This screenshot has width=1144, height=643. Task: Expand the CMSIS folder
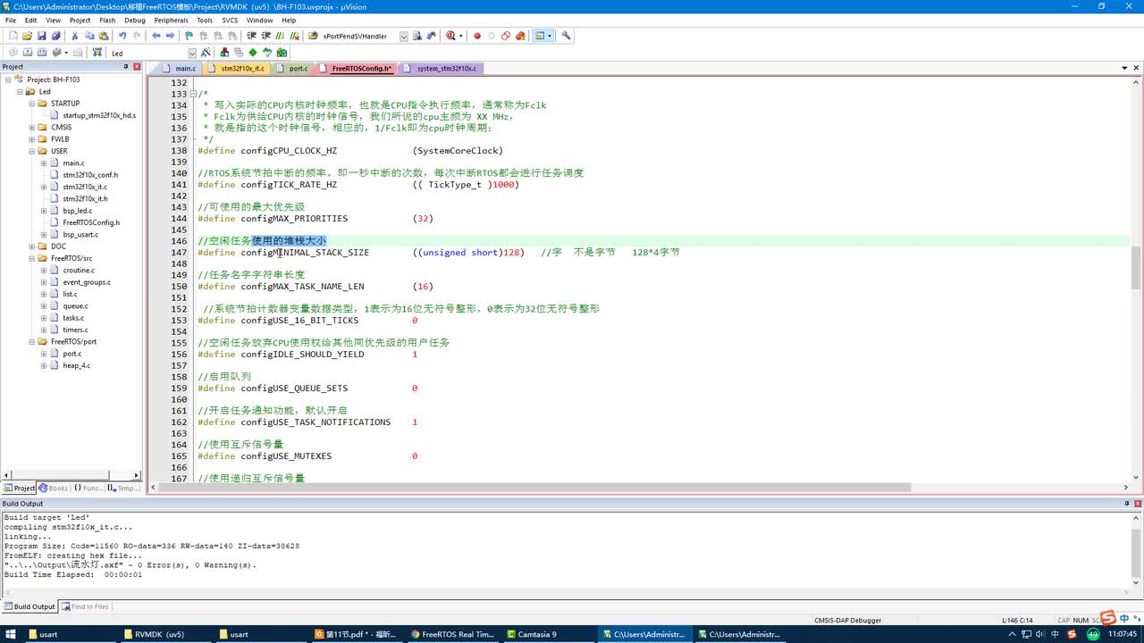click(31, 128)
